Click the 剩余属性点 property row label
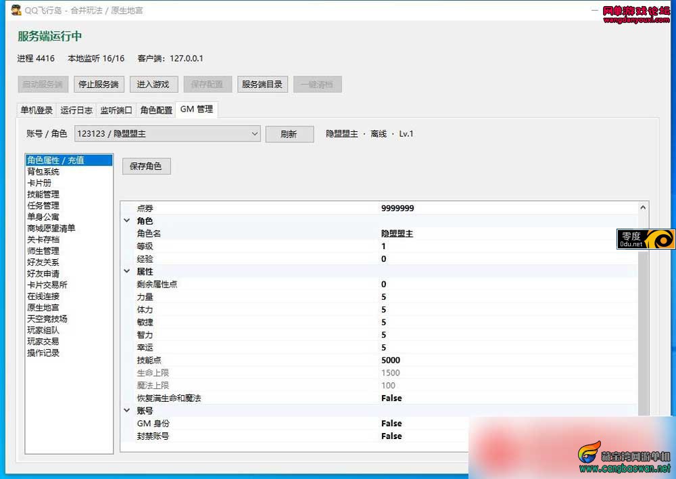Viewport: 676px width, 479px height. pos(157,284)
